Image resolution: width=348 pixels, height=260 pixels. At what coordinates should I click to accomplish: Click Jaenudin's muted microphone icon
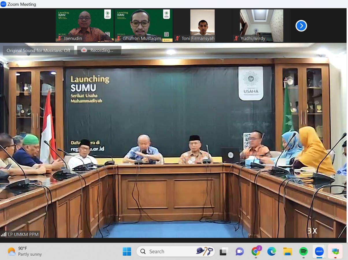coord(59,38)
